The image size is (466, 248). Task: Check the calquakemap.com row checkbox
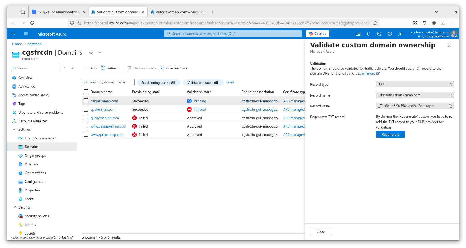(x=86, y=101)
